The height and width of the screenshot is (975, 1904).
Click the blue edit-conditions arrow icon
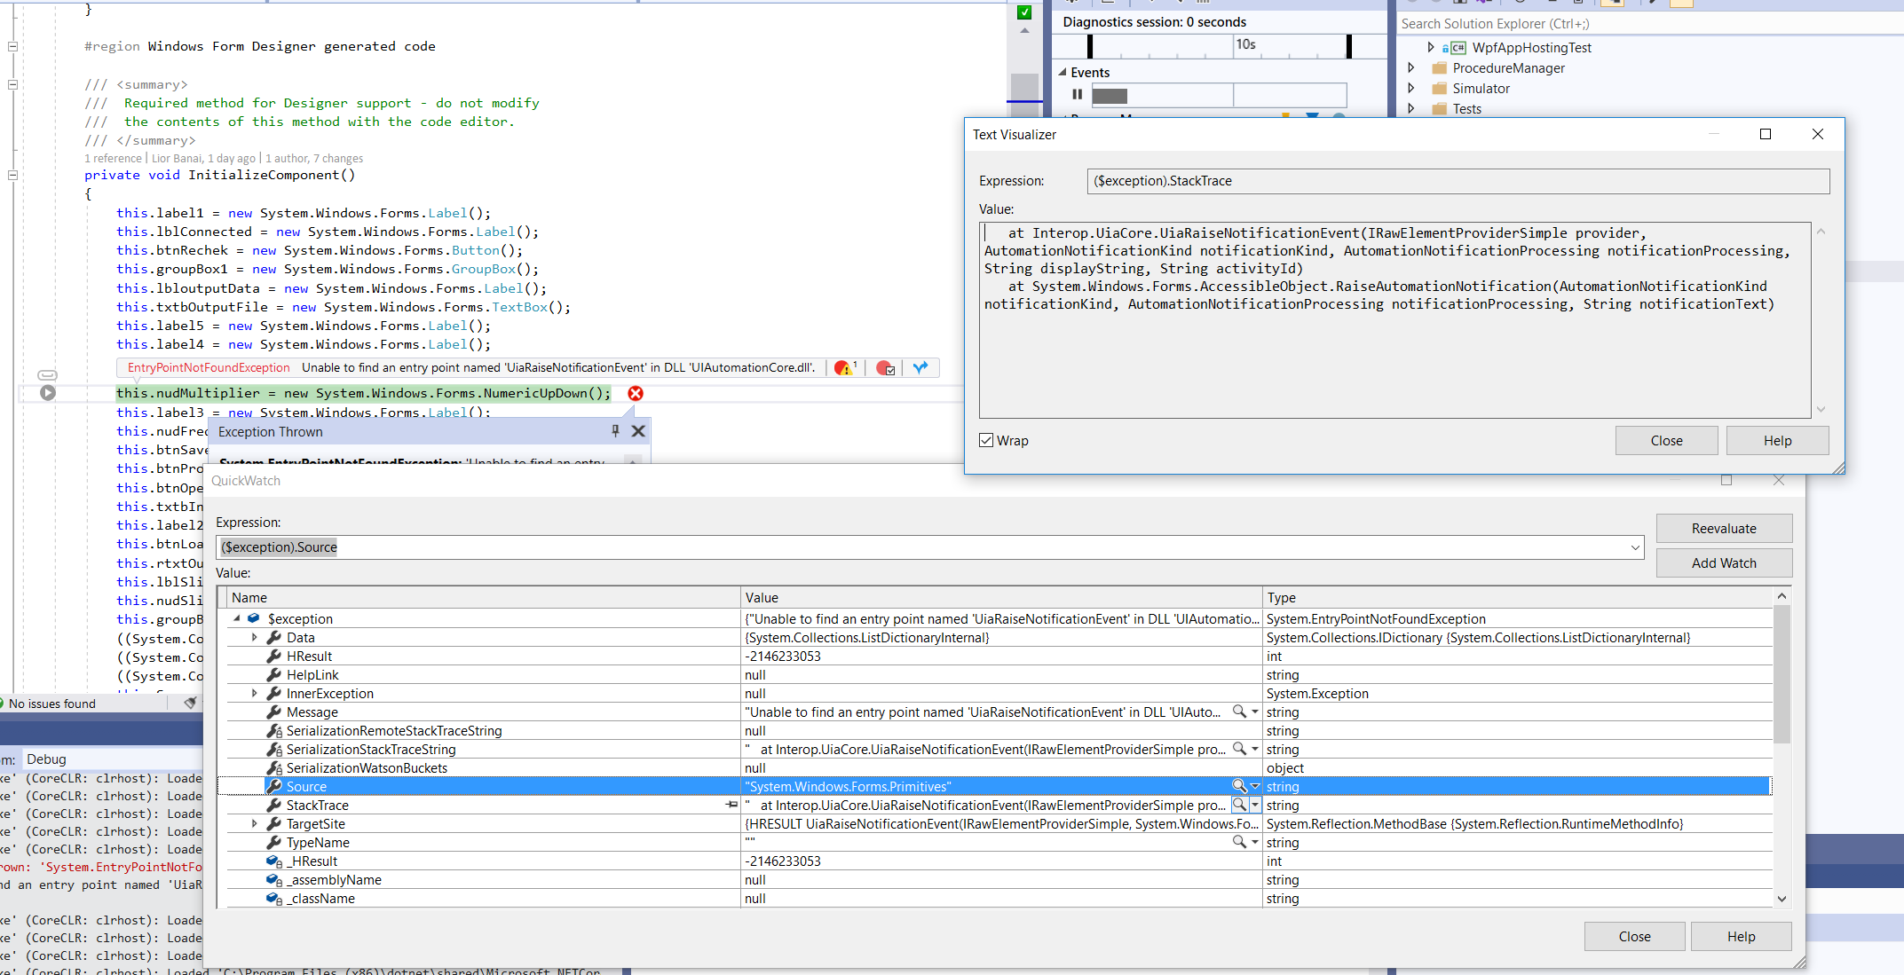click(x=920, y=367)
